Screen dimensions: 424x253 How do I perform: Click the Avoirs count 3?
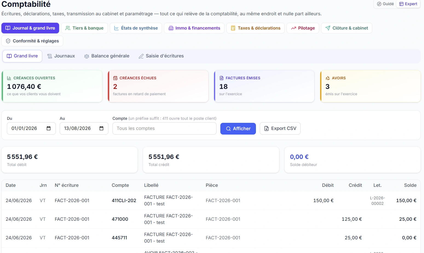[328, 87]
